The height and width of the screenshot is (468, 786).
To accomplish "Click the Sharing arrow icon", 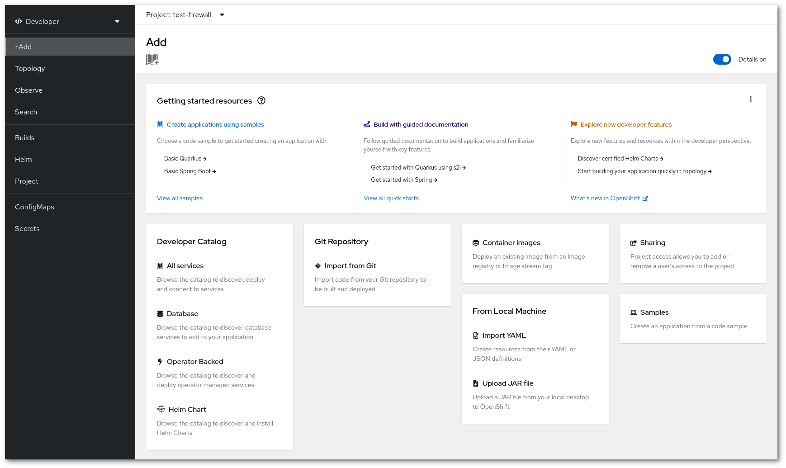I will tap(634, 243).
